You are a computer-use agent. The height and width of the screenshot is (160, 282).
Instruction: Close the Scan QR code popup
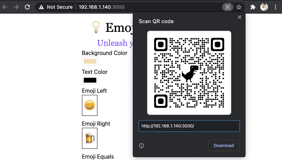click(240, 17)
